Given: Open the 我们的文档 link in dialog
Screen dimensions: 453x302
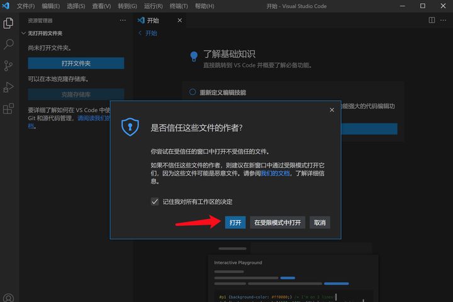Looking at the screenshot, I should click(x=275, y=173).
